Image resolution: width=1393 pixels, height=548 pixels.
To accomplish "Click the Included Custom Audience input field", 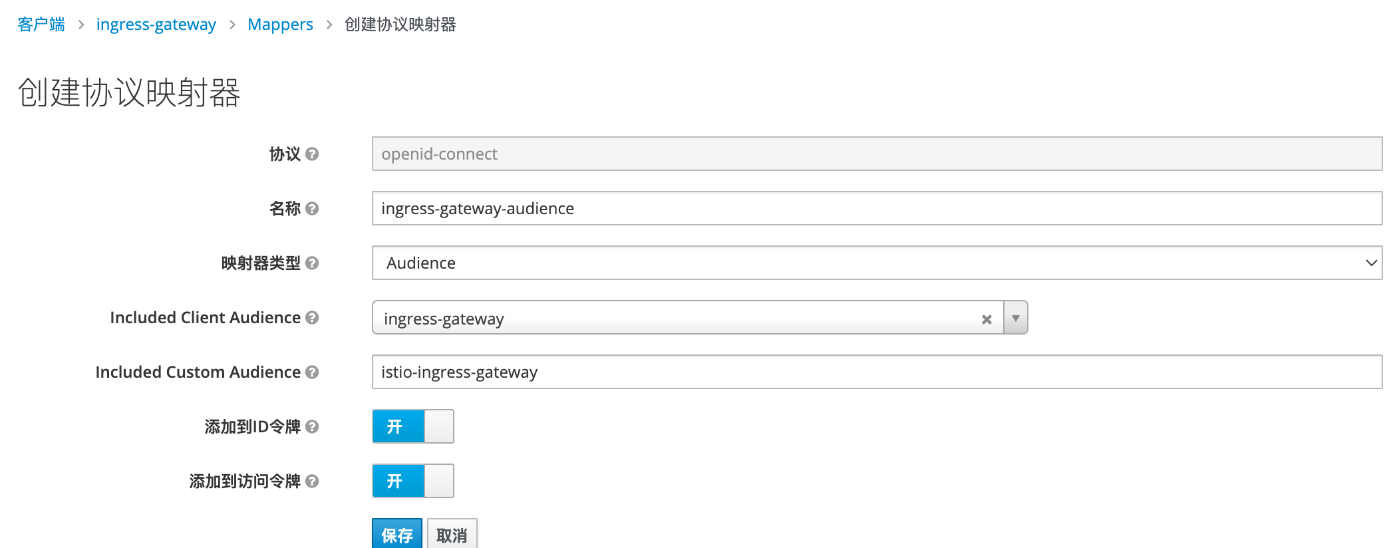I will (732, 372).
